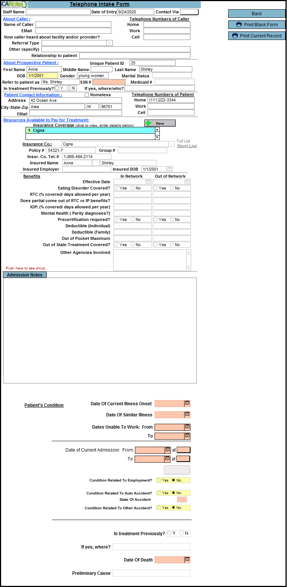287x587 pixels.
Task: Expand the Referral Type dropdown
Action: [109, 43]
